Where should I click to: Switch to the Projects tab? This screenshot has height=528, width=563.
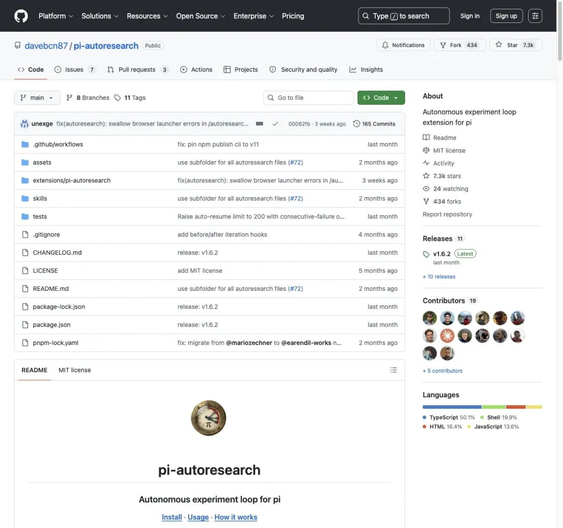240,70
